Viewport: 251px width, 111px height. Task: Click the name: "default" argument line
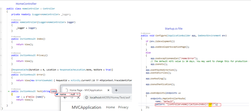[x=165, y=102]
